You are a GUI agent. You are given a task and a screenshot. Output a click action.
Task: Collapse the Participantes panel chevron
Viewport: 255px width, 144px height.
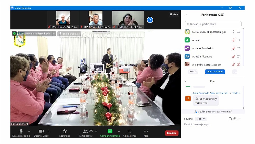[x=186, y=15]
